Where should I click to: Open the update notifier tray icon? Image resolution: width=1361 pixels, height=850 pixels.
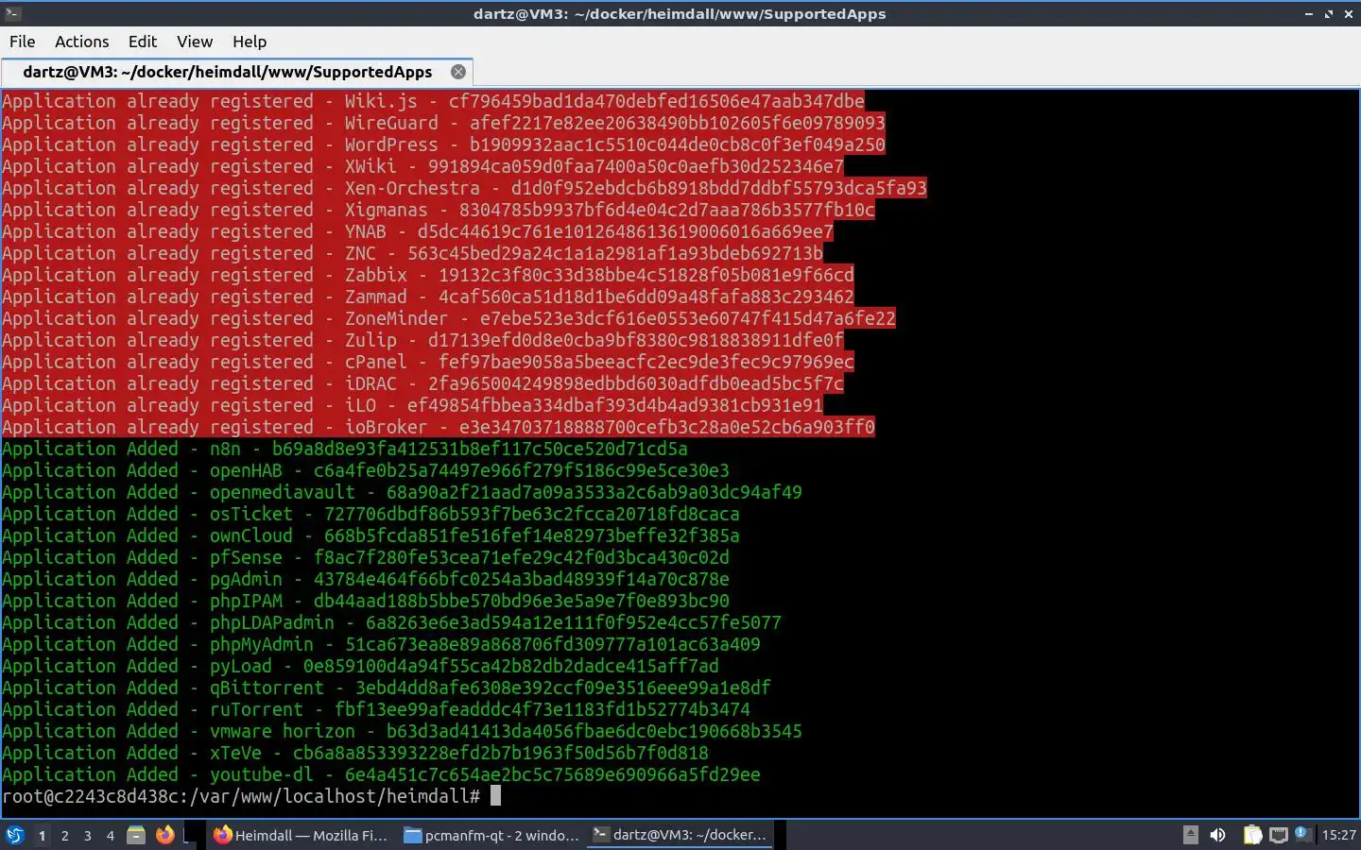tap(1303, 835)
